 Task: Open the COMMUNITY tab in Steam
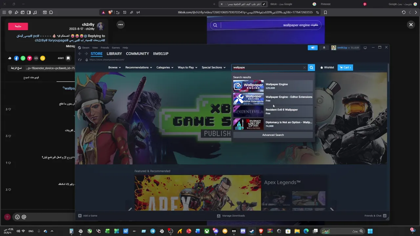137,54
